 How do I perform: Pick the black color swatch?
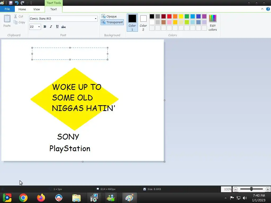coord(152,16)
